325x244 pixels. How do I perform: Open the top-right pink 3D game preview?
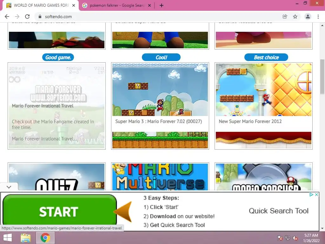[263, 40]
